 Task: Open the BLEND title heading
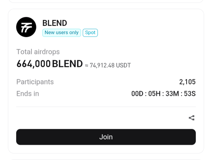(55, 23)
